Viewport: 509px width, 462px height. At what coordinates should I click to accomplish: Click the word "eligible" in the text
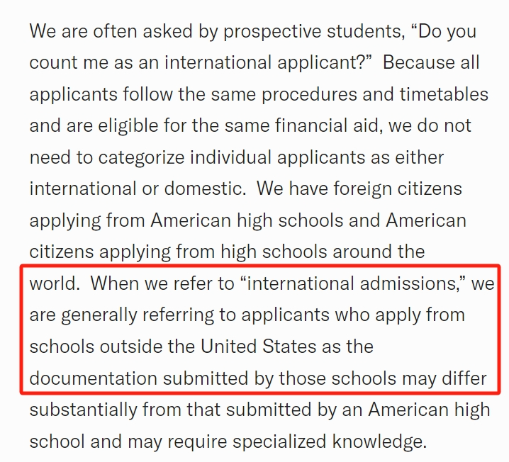[128, 126]
